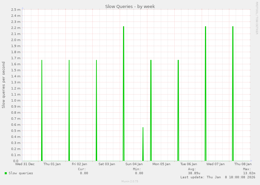Screen dimensions: 260x185
Task: Click the Thu 01 Jan x-axis label
Action: tap(52, 164)
